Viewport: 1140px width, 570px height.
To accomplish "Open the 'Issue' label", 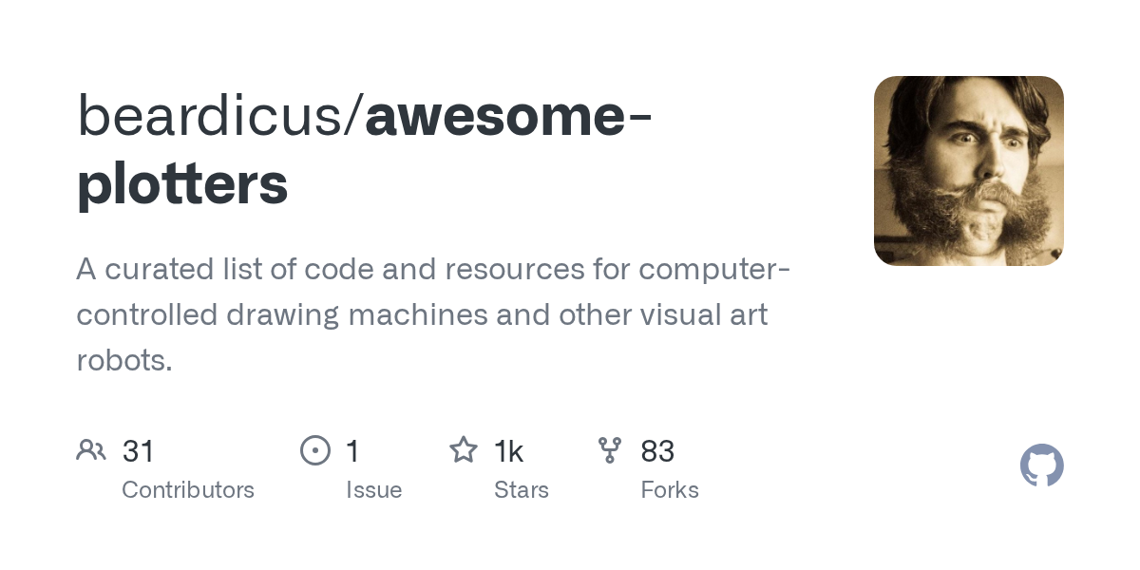I will click(373, 490).
